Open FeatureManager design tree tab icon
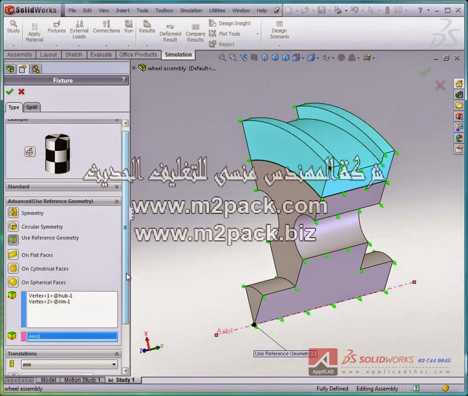This screenshot has width=468, height=396. 10,69
